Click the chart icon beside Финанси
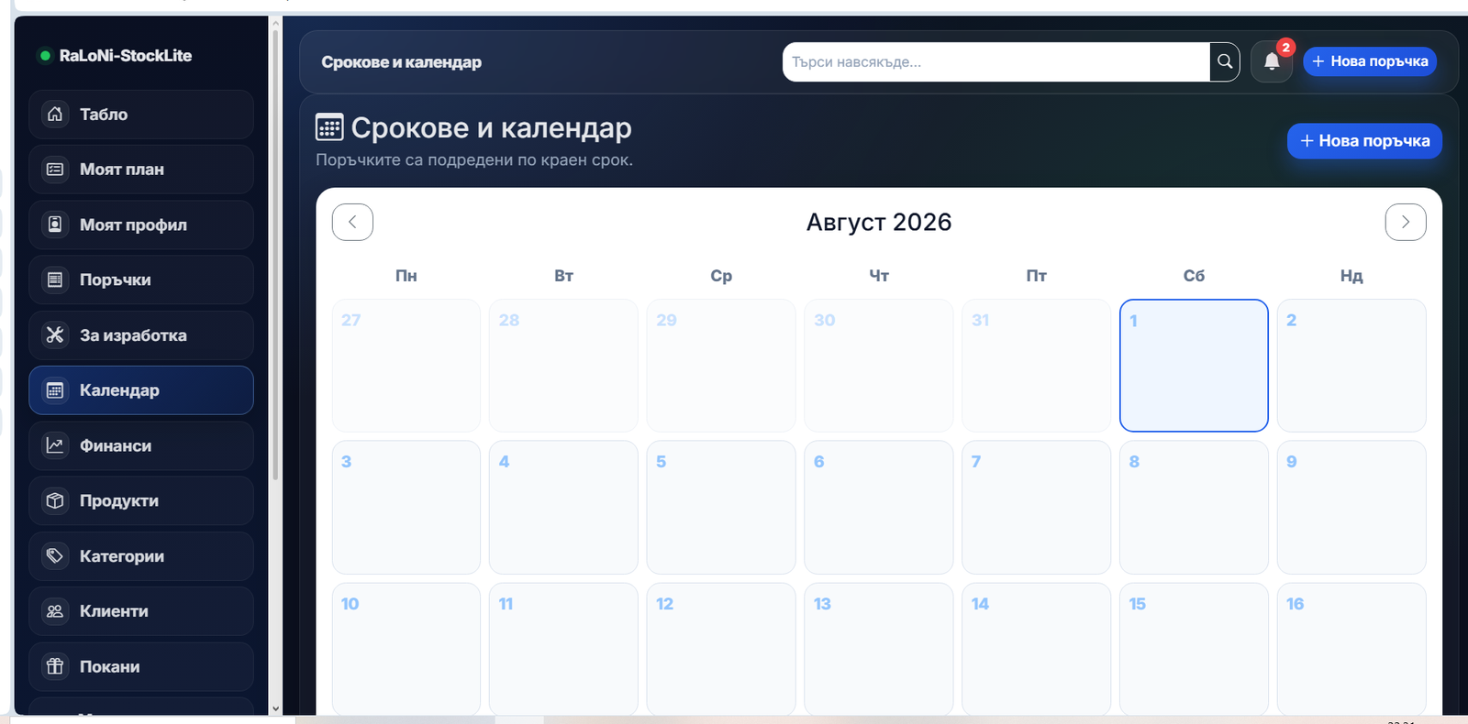The height and width of the screenshot is (724, 1468). point(55,445)
